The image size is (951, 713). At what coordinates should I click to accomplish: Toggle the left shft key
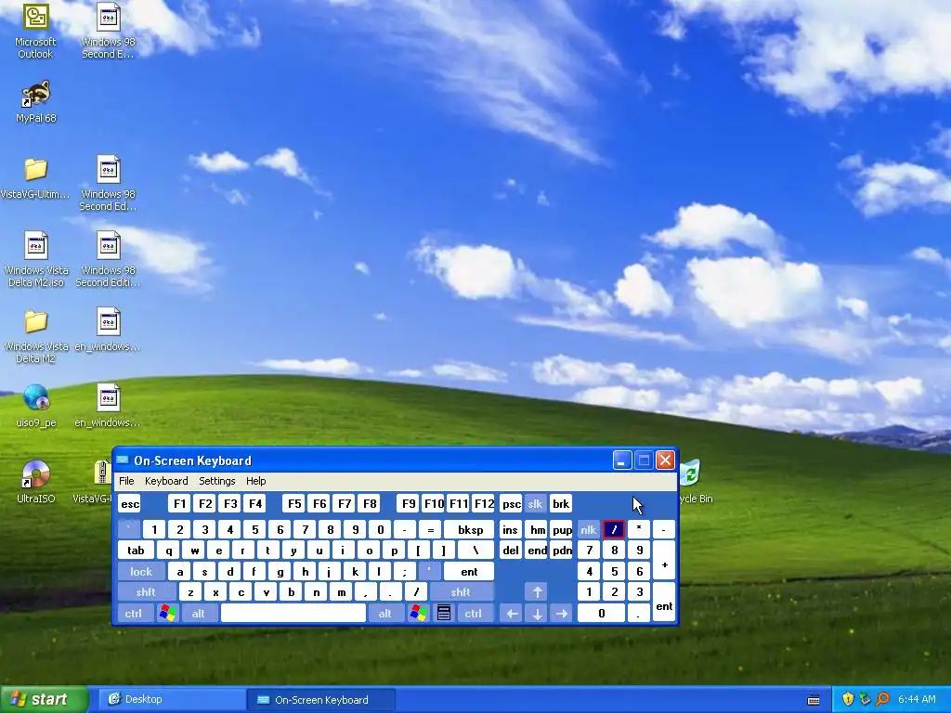[x=146, y=592]
